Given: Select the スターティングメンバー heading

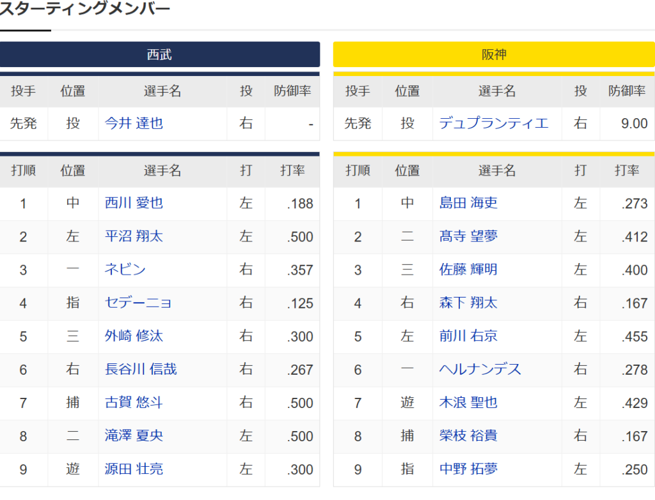Looking at the screenshot, I should 85,8.
